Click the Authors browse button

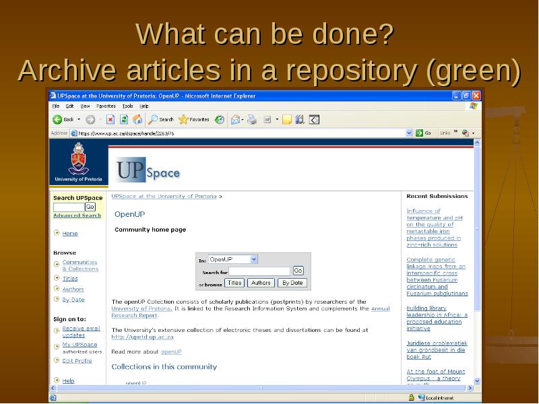[261, 283]
